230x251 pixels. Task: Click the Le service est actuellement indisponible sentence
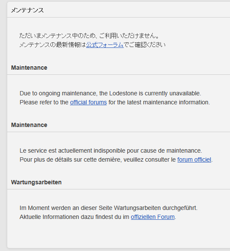click(x=111, y=151)
